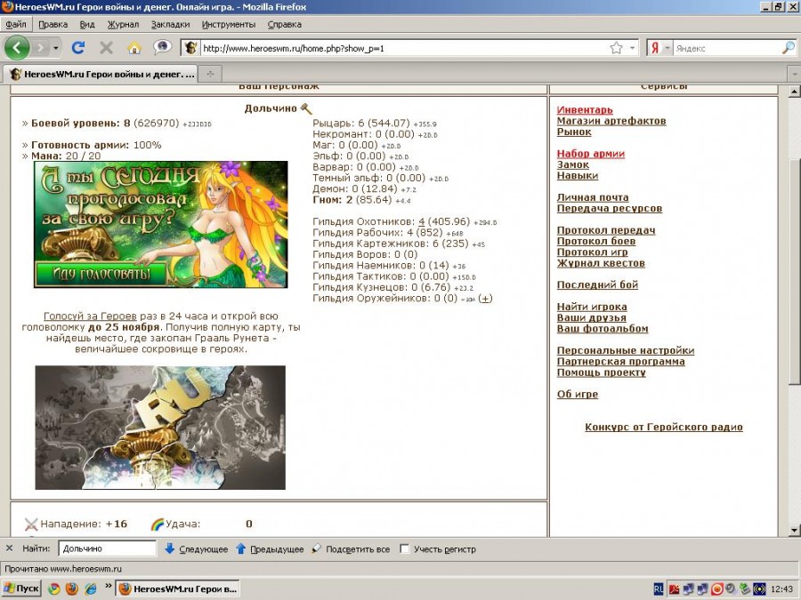Screen dimensions: 801x600
Task: Open the Пуск start button
Action: pos(21,588)
